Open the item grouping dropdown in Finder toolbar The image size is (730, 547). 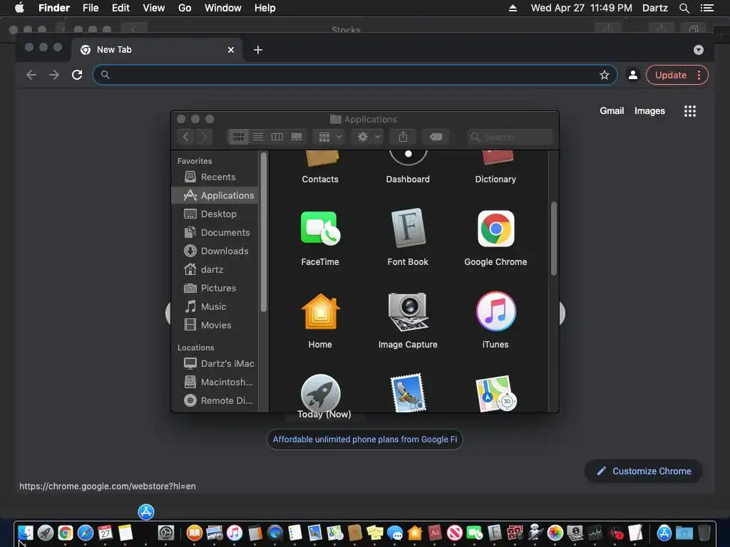[x=331, y=137]
